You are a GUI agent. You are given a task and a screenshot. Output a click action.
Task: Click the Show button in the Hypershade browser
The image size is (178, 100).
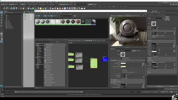click(x=75, y=16)
